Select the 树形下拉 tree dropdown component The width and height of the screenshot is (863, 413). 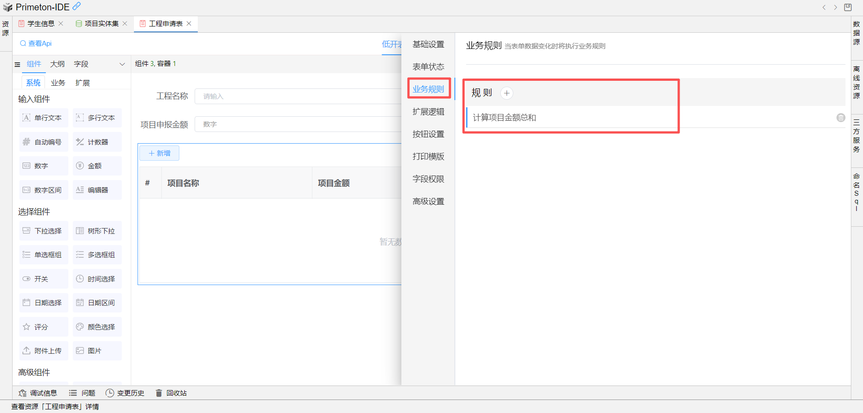[x=97, y=231]
